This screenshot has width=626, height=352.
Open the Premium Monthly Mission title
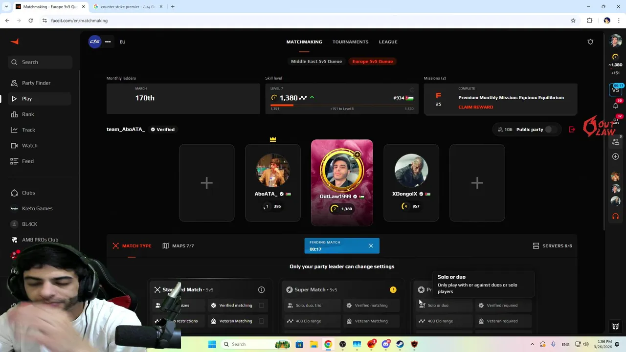[511, 97]
